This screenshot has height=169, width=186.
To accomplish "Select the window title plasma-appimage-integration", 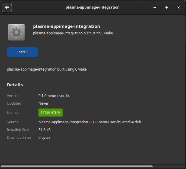I will coord(92,7).
